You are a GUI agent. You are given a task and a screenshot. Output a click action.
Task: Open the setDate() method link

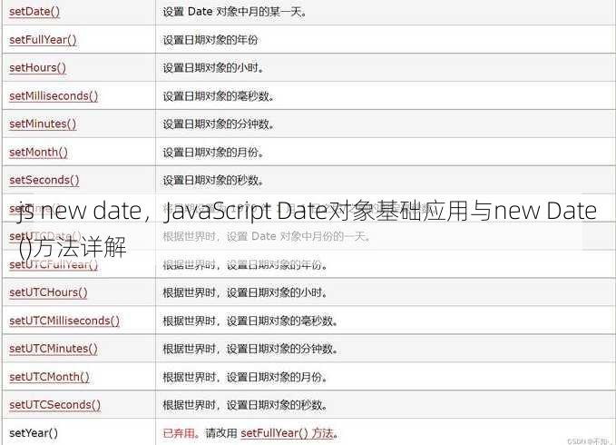[34, 12]
